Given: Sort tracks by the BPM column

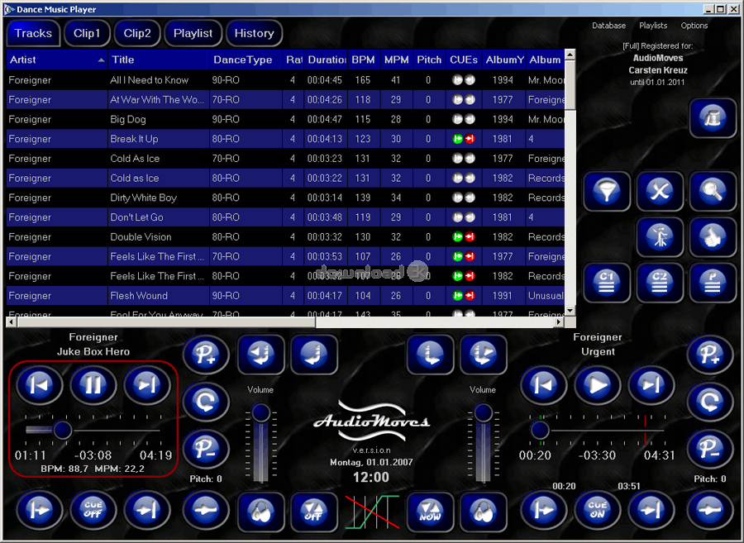Looking at the screenshot, I should point(364,60).
